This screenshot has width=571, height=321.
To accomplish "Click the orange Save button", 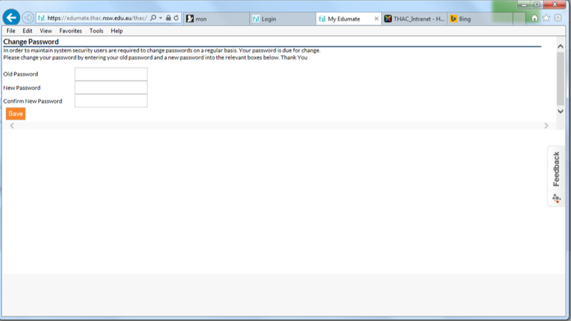I will (16, 113).
